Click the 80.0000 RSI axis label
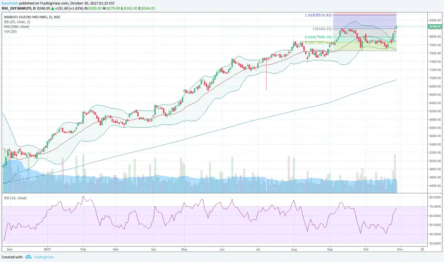 click(x=435, y=197)
